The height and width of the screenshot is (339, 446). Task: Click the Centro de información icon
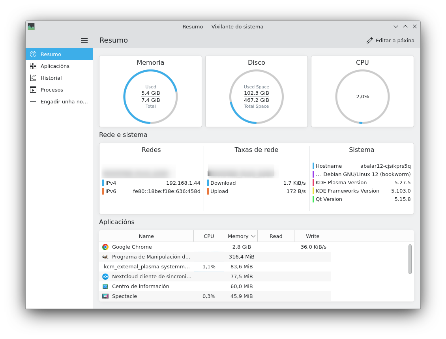105,287
